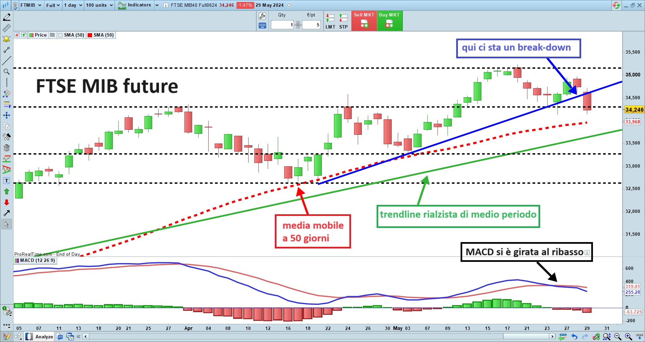645x342 pixels.
Task: Toggle the price list legend icon
Action: coord(52,35)
